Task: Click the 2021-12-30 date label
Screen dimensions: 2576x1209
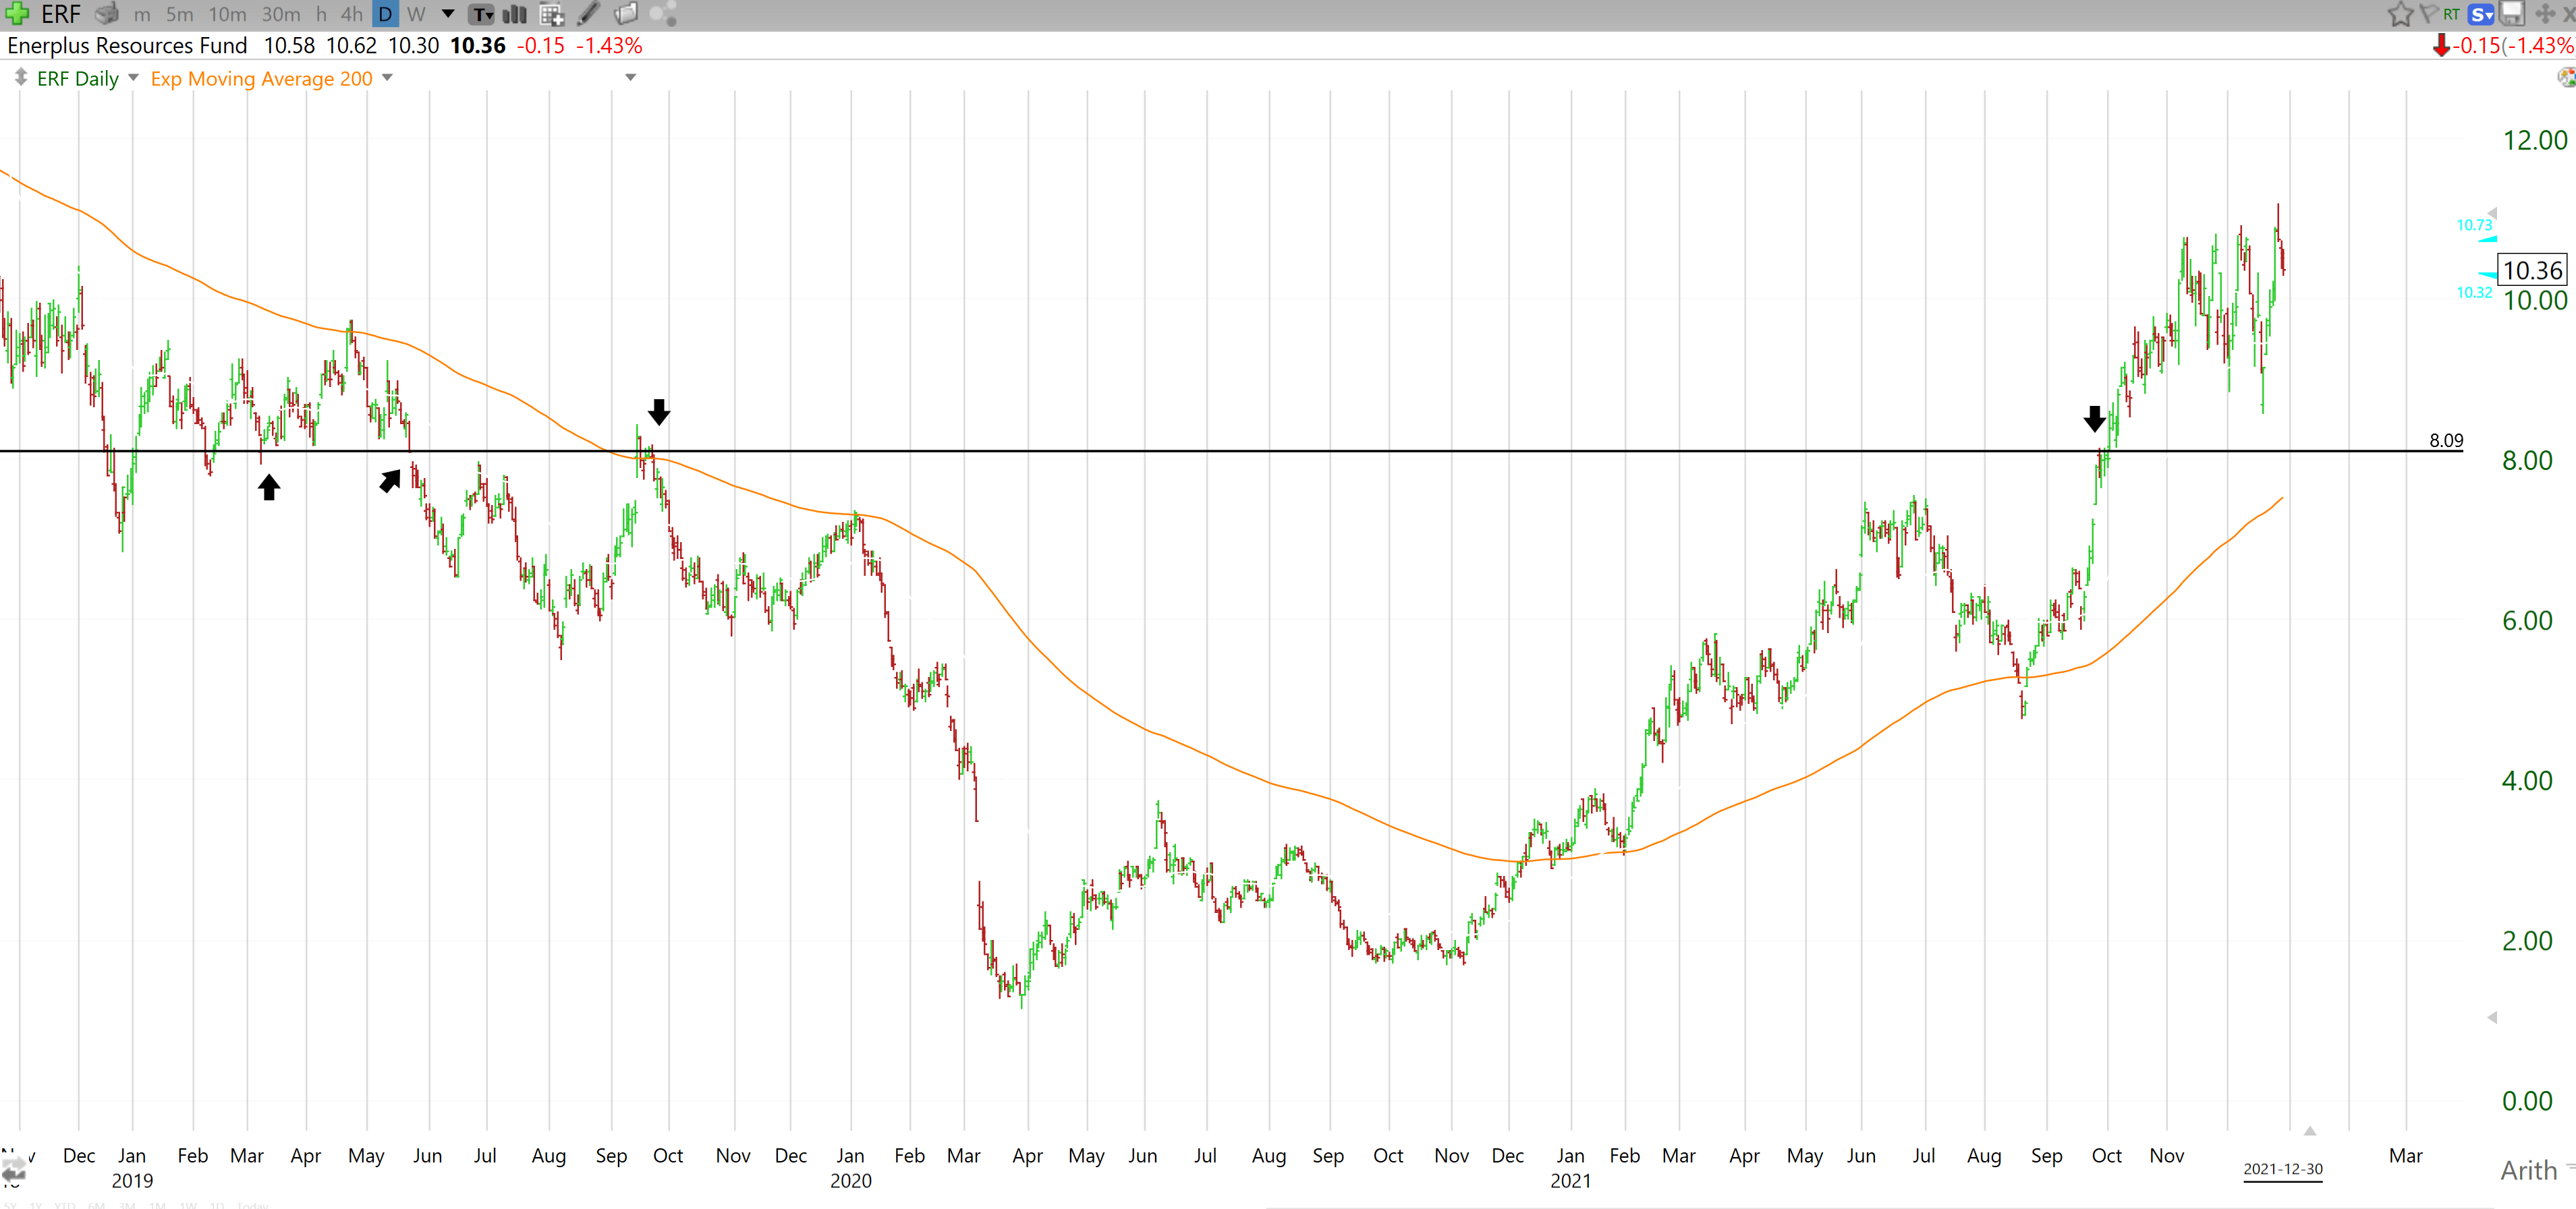Action: coord(2283,1169)
